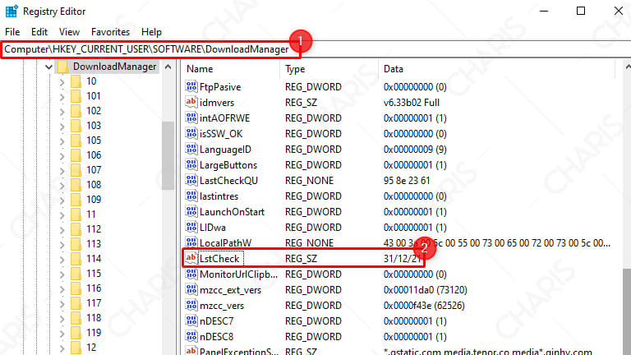This screenshot has height=355, width=631.
Task: Select the MonitorUrlClipb... value icon
Action: click(x=191, y=274)
